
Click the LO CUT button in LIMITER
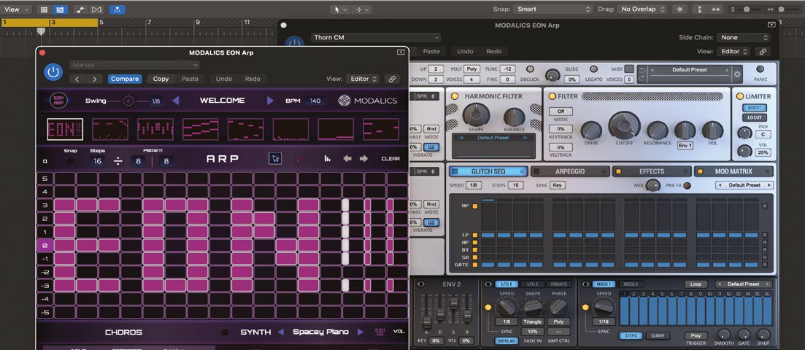tap(754, 117)
